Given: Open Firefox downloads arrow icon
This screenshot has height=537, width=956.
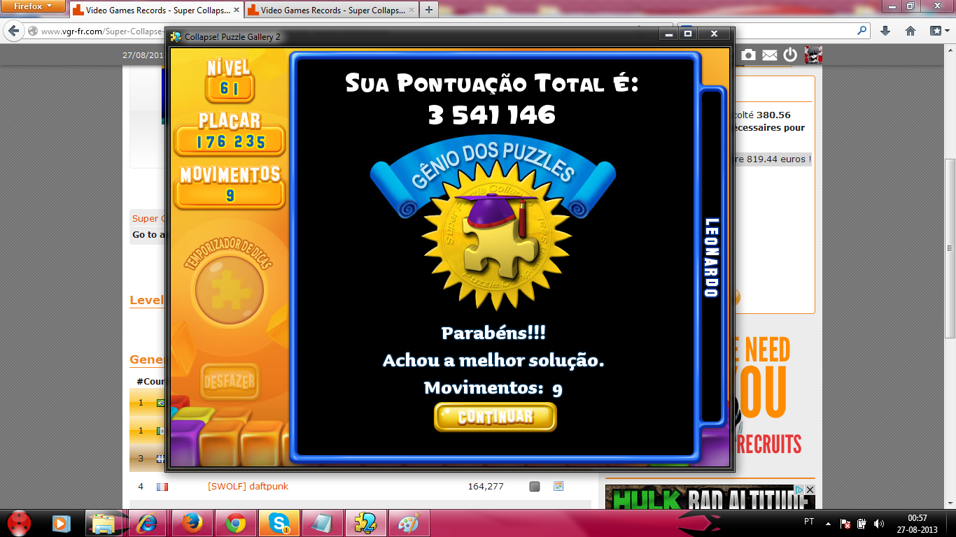Looking at the screenshot, I should point(885,31).
